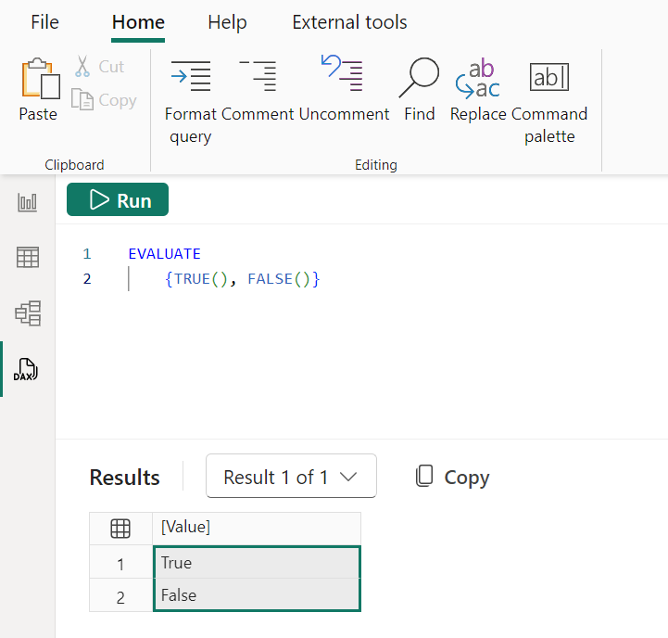Click the EVALUATE keyword in the editor
This screenshot has height=638, width=668.
pyautogui.click(x=164, y=254)
